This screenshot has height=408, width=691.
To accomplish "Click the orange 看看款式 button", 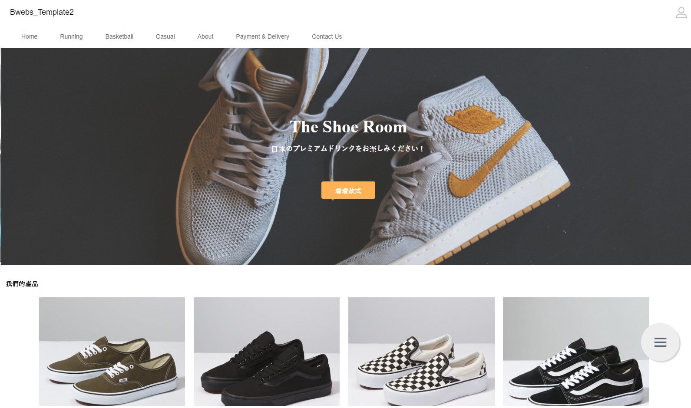I will 348,190.
